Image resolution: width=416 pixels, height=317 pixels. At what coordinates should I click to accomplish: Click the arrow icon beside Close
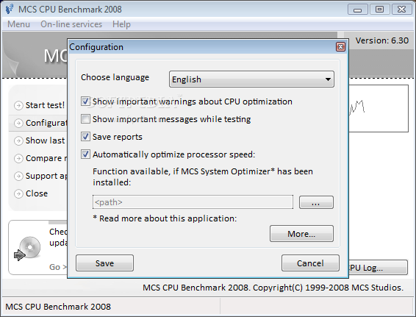pos(18,194)
